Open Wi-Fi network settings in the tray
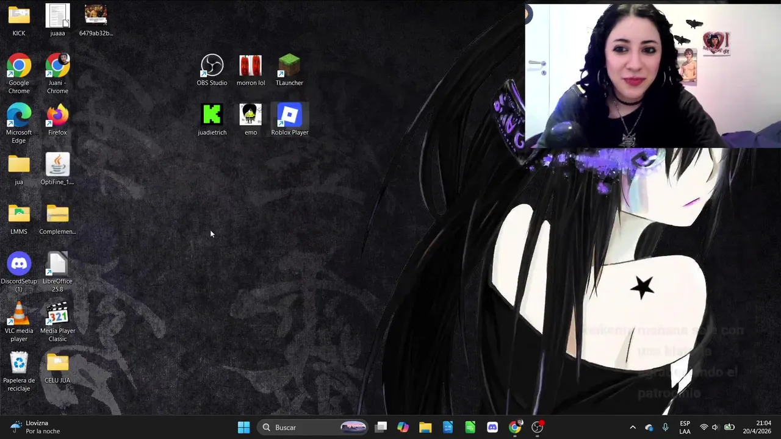Viewport: 781px width, 439px height. click(704, 427)
